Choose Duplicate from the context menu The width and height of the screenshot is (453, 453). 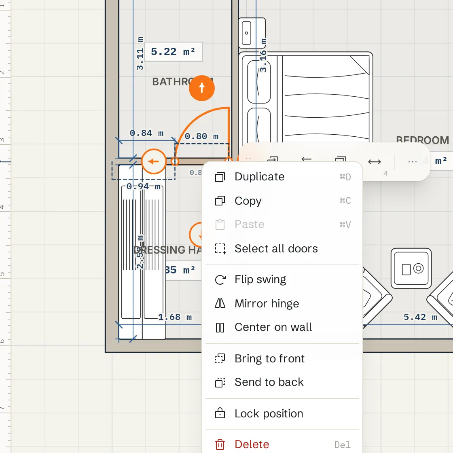(282, 177)
